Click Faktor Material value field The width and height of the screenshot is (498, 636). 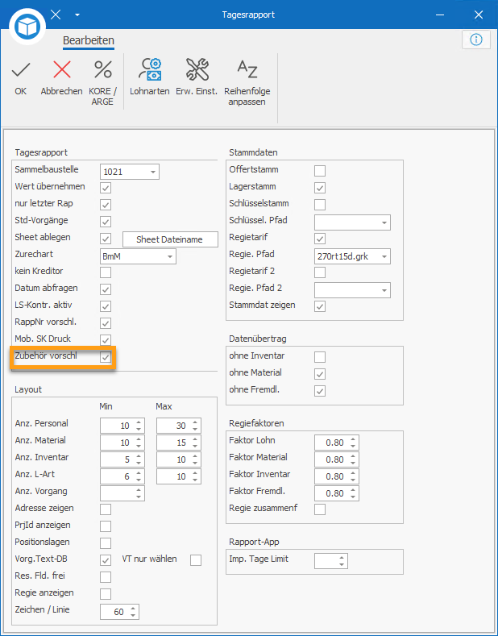click(x=337, y=459)
